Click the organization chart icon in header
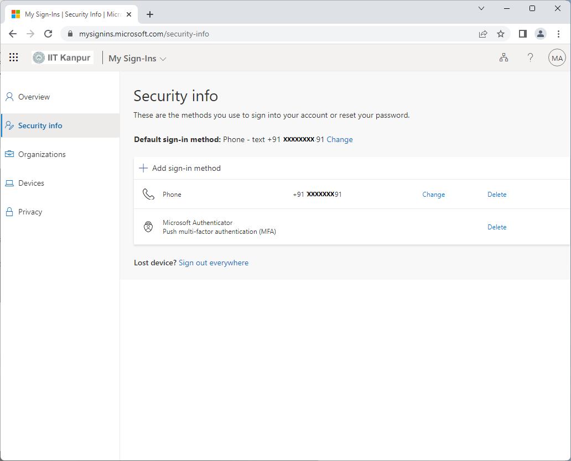Image resolution: width=571 pixels, height=461 pixels. point(503,57)
